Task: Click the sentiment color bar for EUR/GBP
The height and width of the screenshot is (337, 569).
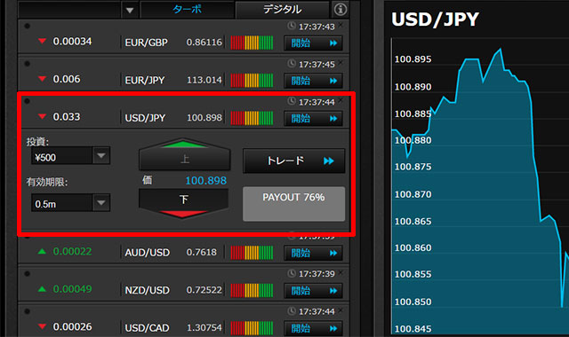Action: pyautogui.click(x=252, y=43)
